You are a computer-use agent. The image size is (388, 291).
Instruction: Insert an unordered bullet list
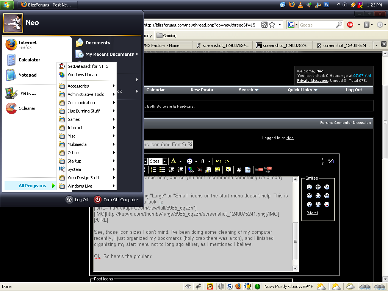pos(162,170)
